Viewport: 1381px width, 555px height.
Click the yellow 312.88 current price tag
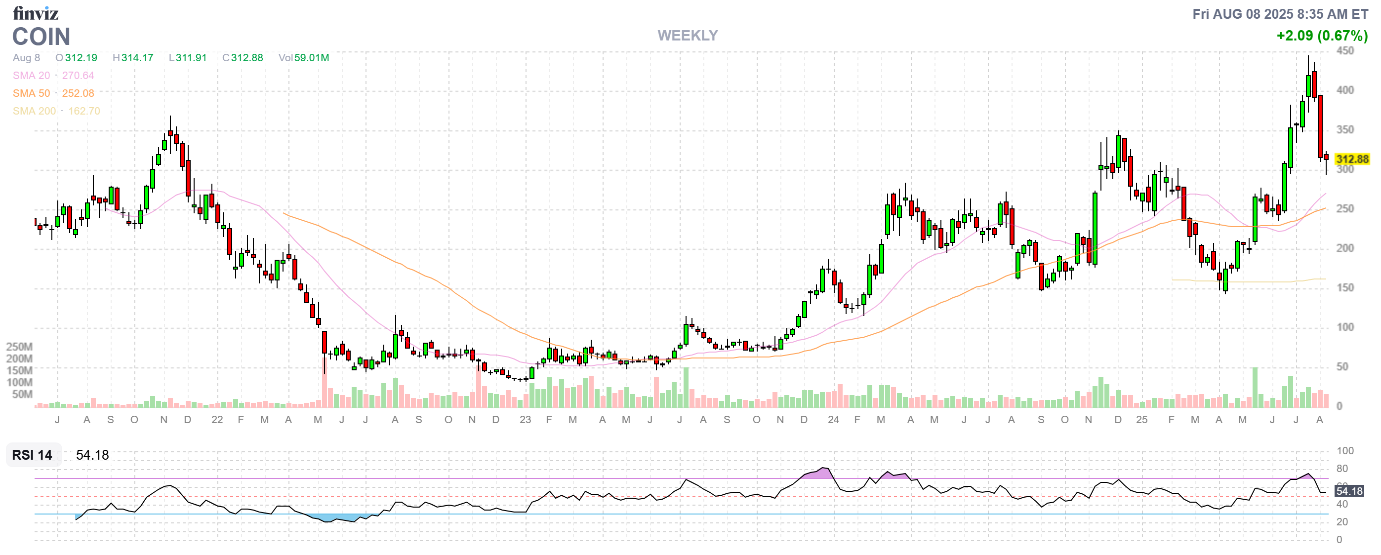tap(1352, 159)
